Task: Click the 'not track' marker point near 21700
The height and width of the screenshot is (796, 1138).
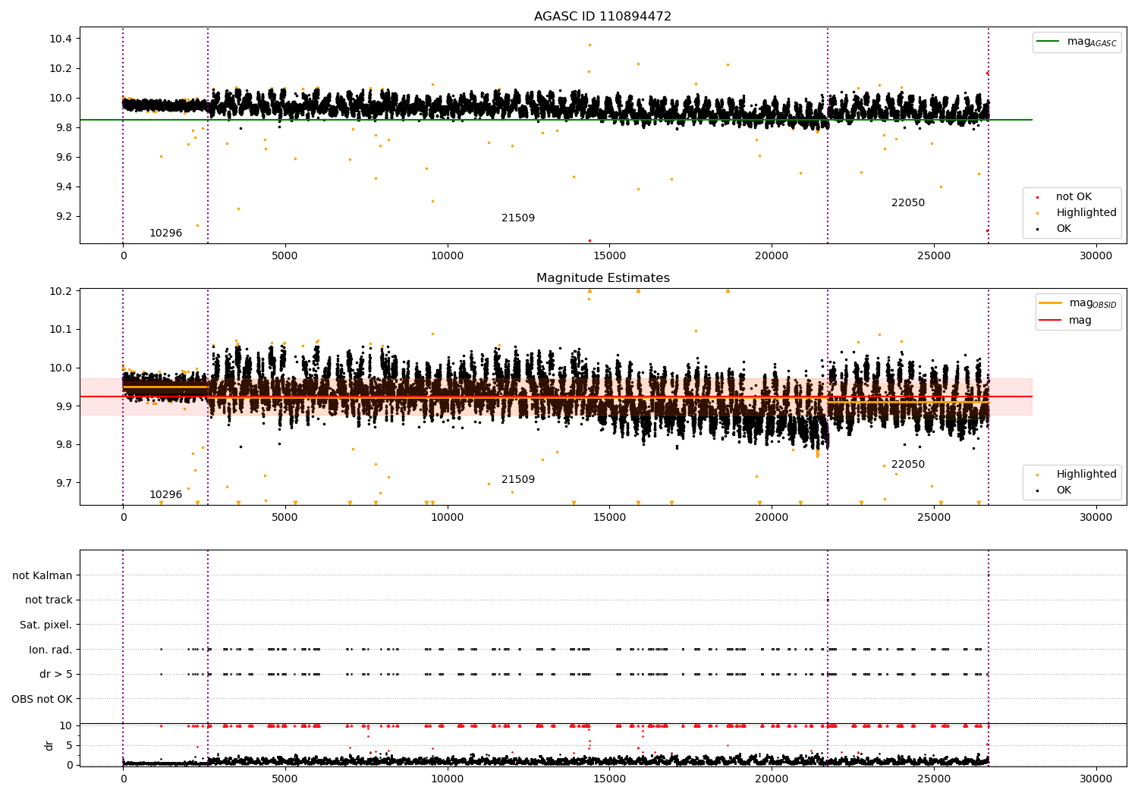Action: pos(828,600)
